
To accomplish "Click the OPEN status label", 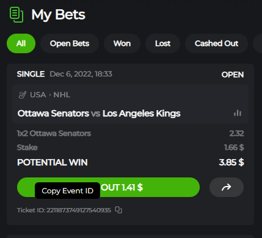I will [233, 75].
